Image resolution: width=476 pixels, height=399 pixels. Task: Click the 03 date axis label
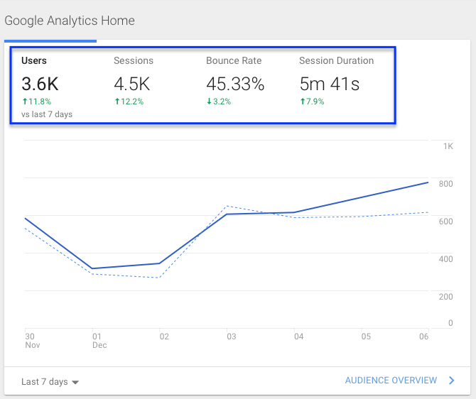232,337
